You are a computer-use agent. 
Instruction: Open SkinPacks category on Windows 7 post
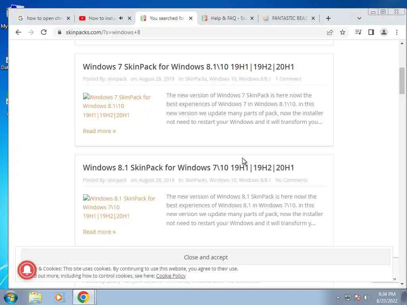point(196,79)
